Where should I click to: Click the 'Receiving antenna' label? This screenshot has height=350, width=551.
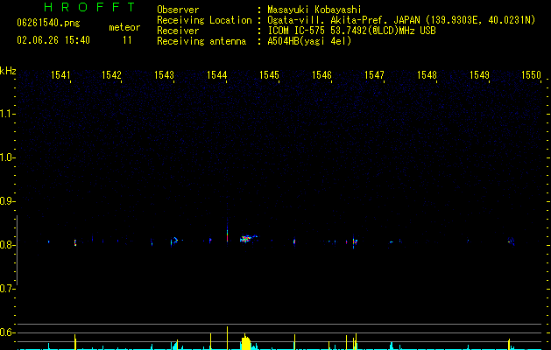click(x=201, y=41)
